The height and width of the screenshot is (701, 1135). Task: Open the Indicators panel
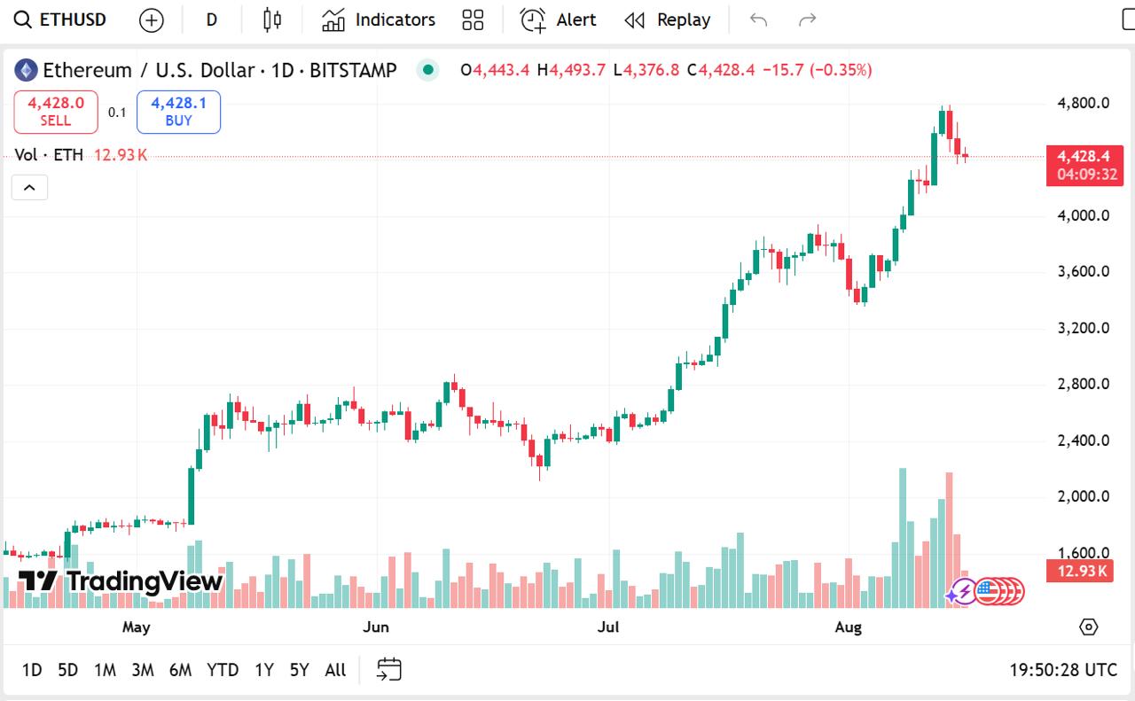[379, 20]
